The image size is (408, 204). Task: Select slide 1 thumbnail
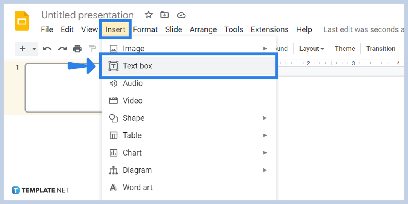pyautogui.click(x=63, y=88)
